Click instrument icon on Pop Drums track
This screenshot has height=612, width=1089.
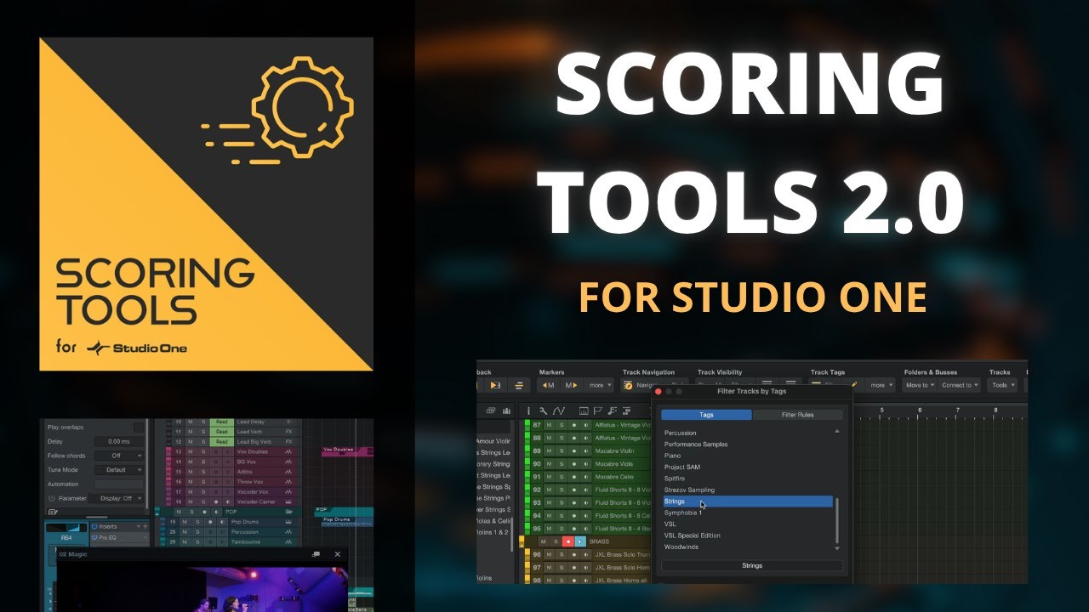(x=288, y=522)
